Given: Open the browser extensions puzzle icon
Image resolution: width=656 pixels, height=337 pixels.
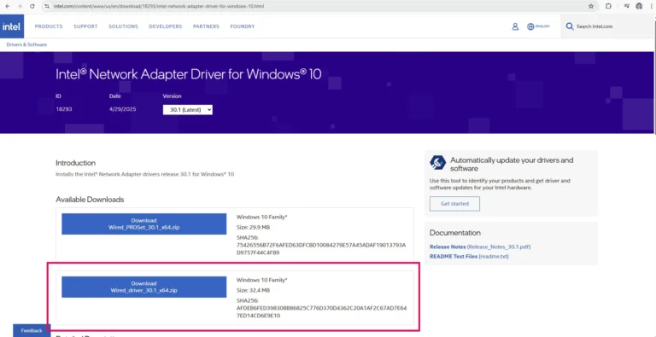Looking at the screenshot, I should [608, 6].
